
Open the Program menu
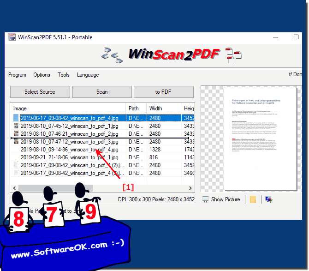click(x=17, y=75)
